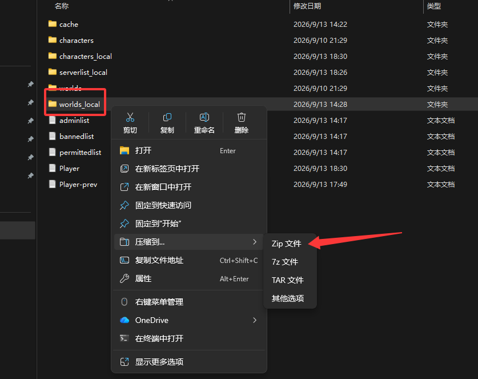Expand the compress-to submenu chevron
478x379 pixels.
click(x=255, y=242)
